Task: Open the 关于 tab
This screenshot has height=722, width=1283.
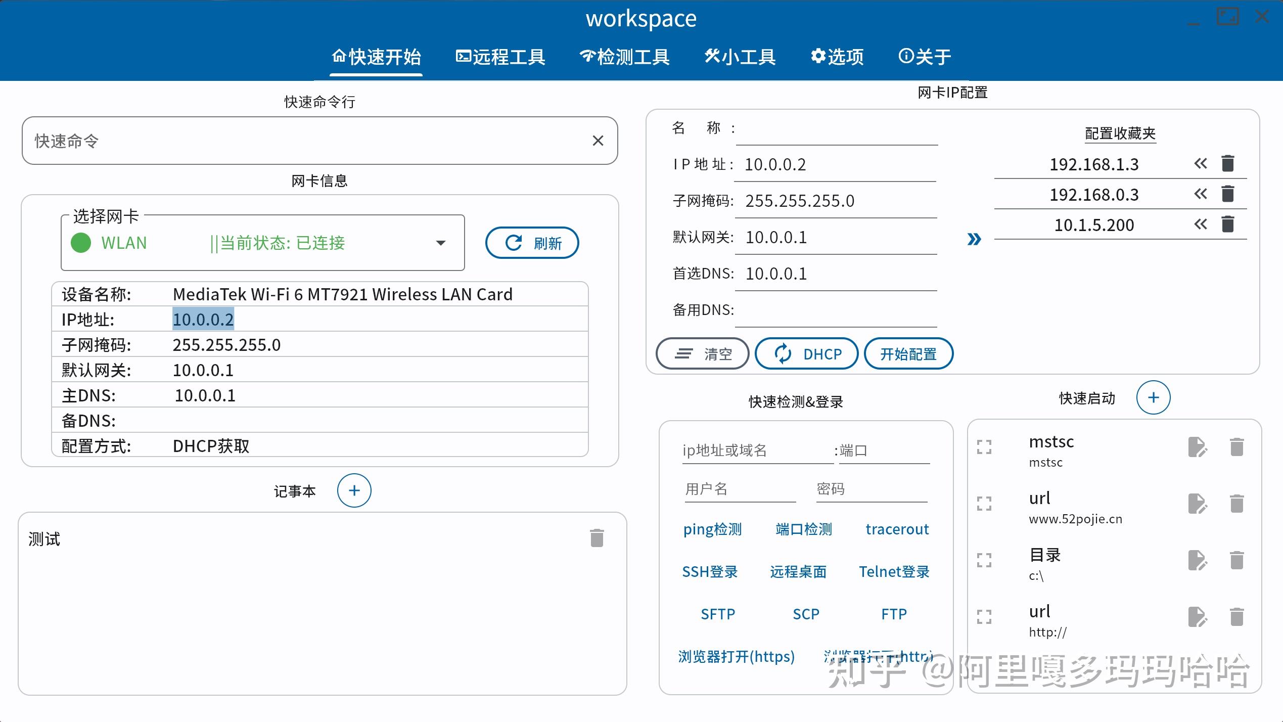Action: tap(925, 57)
